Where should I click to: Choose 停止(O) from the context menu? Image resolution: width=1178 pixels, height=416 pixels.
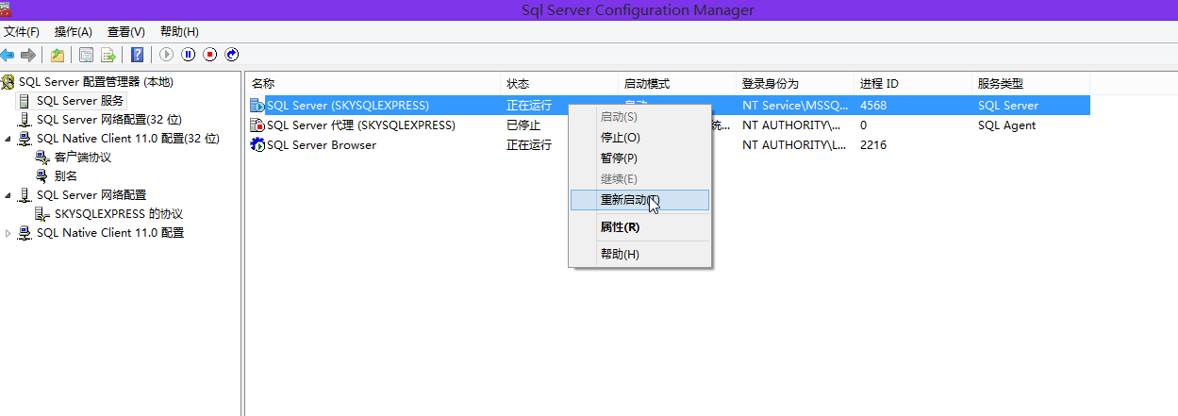click(639, 138)
